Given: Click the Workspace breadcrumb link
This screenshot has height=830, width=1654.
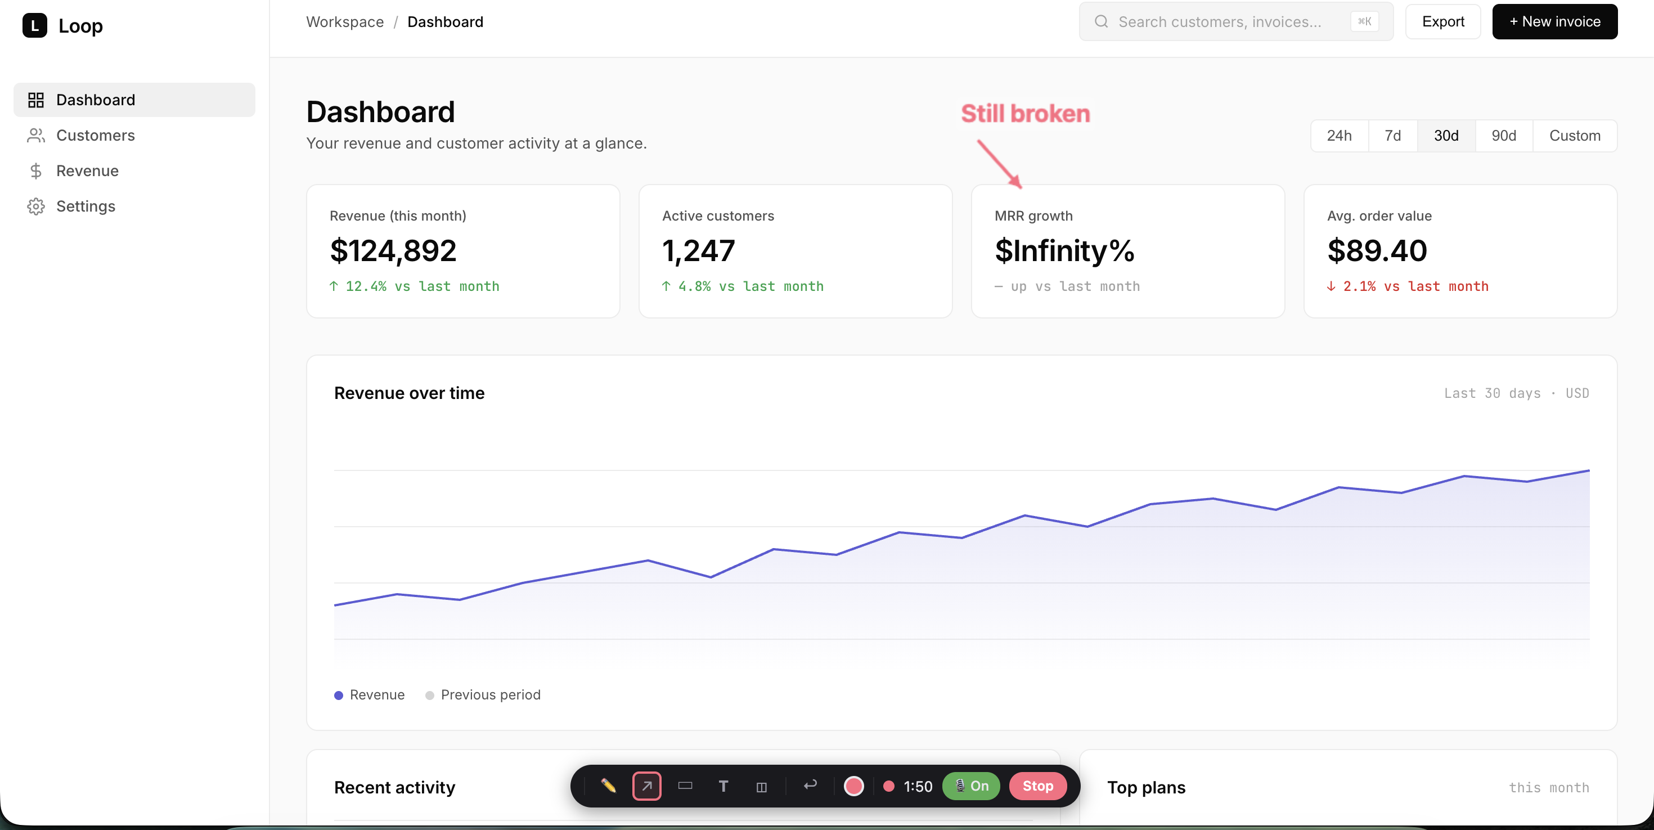Looking at the screenshot, I should pyautogui.click(x=345, y=22).
